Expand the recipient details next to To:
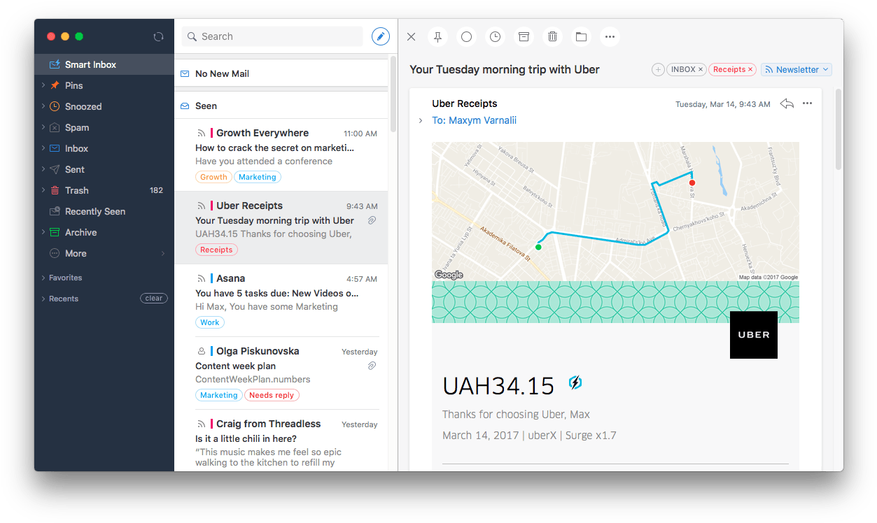 coord(420,120)
